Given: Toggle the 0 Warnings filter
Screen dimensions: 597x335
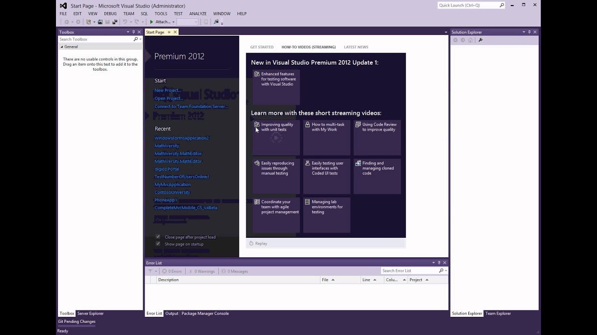Looking at the screenshot, I should coord(201,271).
